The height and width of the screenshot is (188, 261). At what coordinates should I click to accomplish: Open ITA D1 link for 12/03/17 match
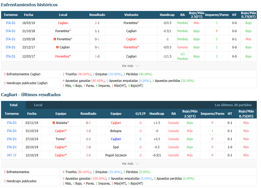pos(11,56)
